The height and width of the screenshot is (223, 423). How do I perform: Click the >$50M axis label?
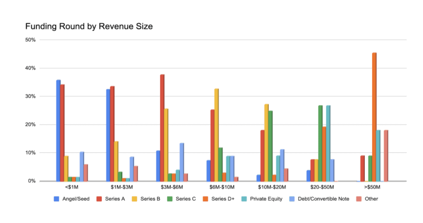(x=372, y=187)
